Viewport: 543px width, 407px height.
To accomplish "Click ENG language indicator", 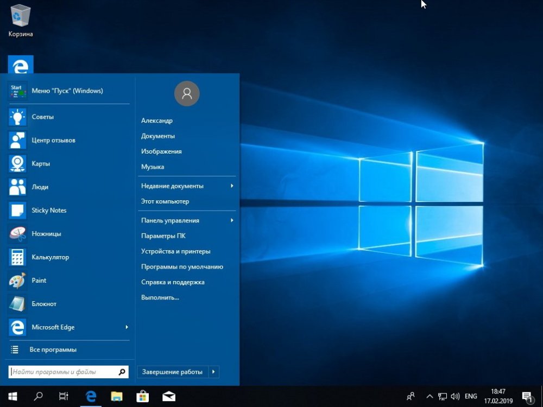I will [471, 396].
